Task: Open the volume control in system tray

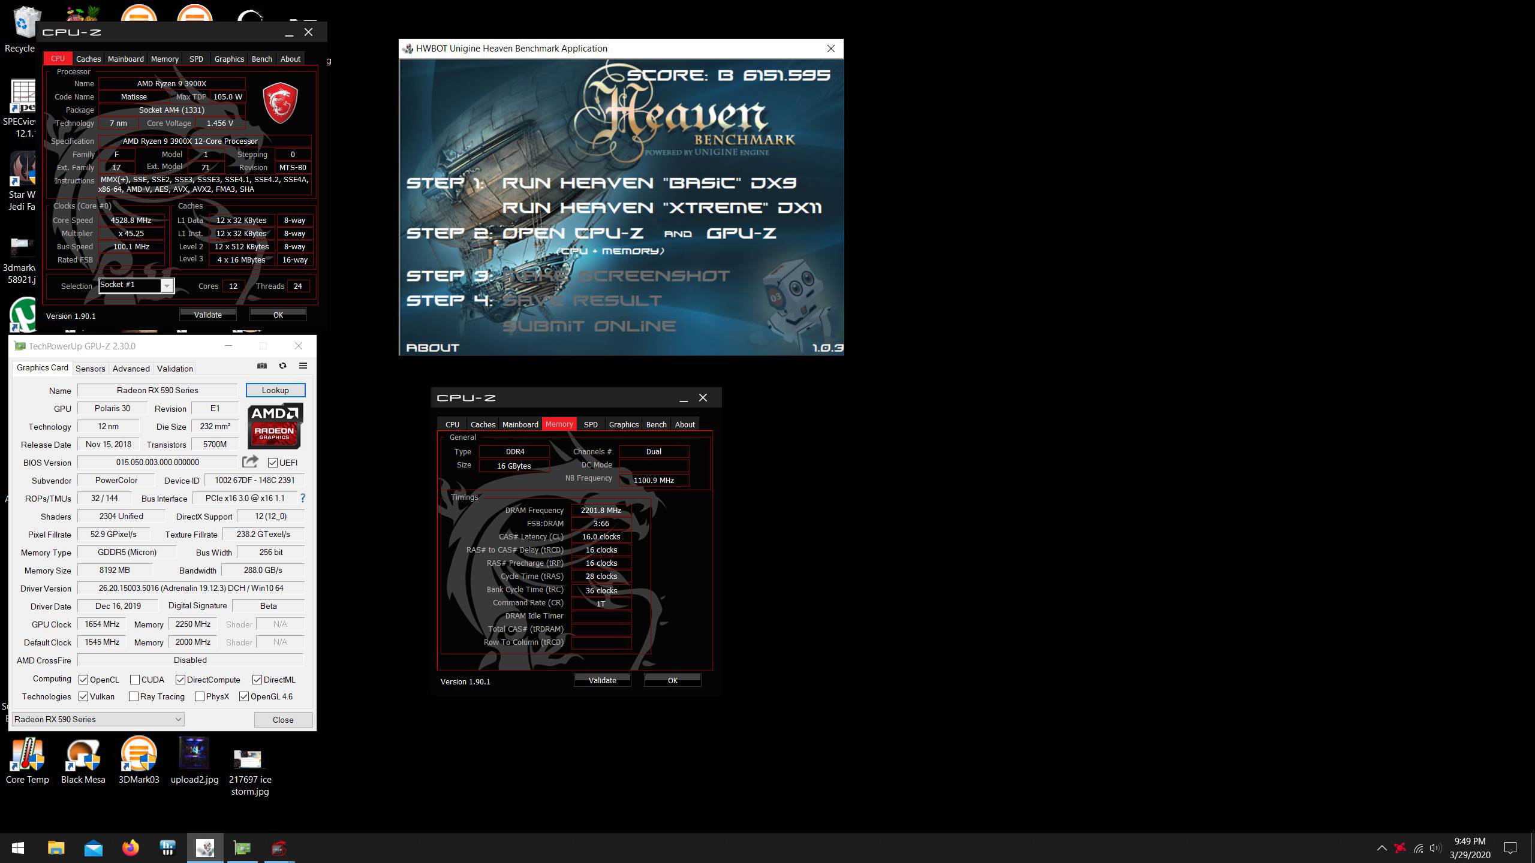Action: coord(1435,848)
